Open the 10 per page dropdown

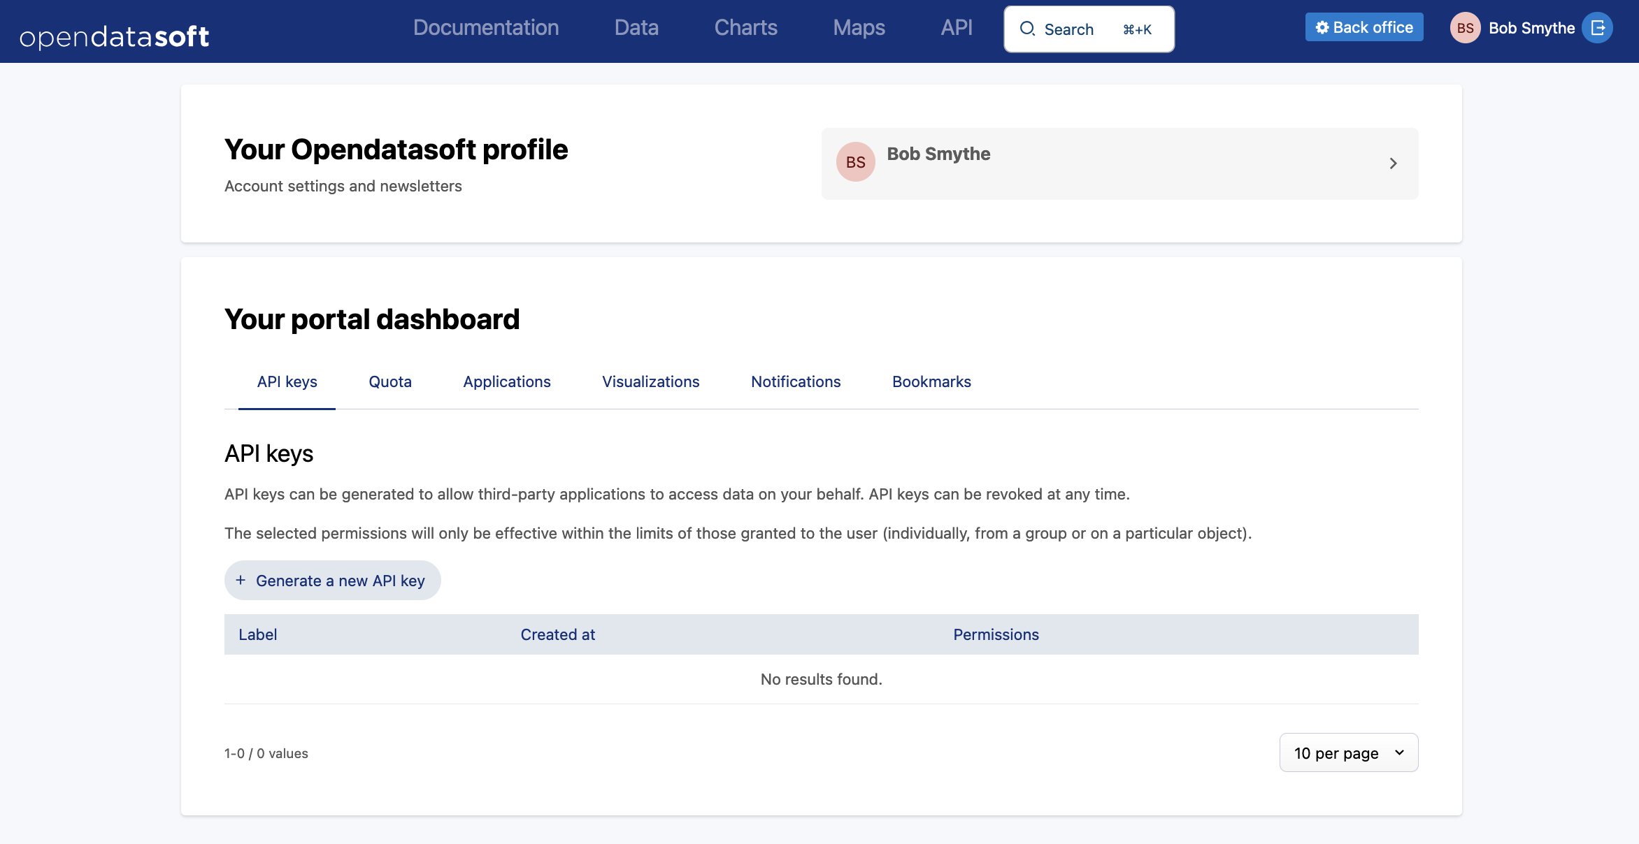(x=1348, y=753)
